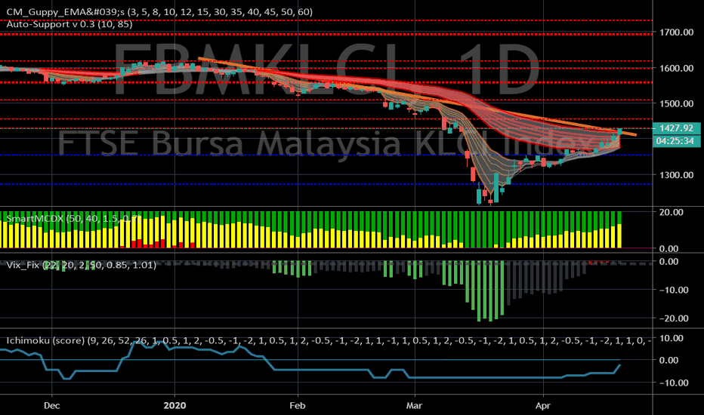Click the current price label 1427.92

(x=676, y=128)
